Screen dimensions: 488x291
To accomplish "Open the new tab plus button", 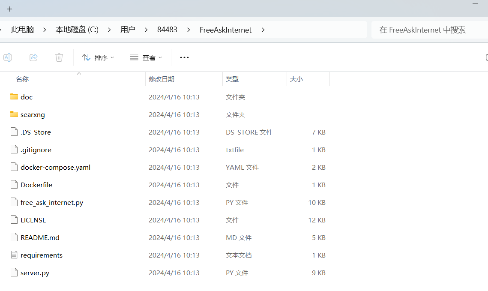I will [x=9, y=9].
